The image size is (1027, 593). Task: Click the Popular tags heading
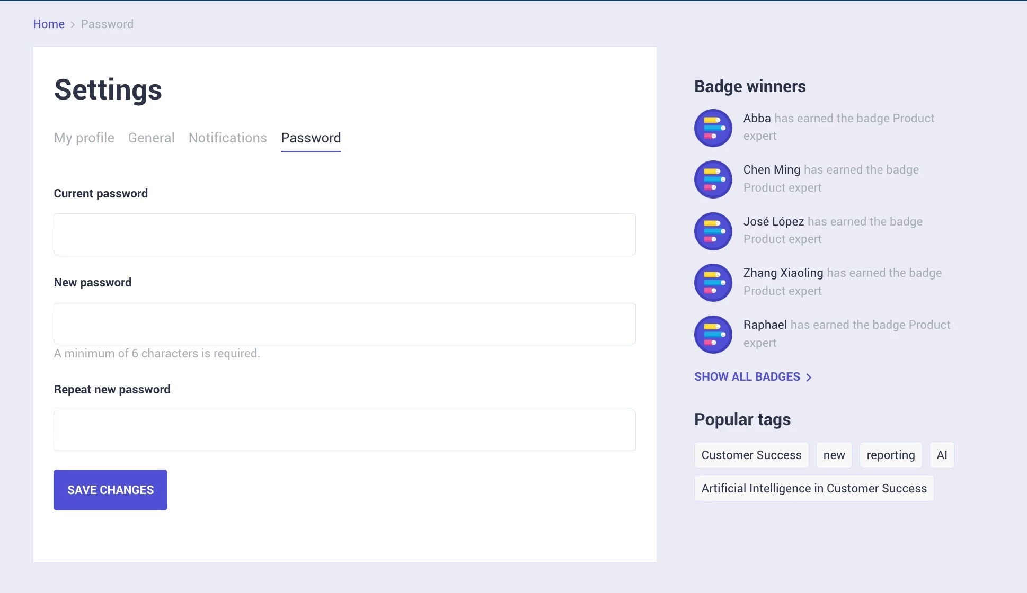[x=742, y=419]
